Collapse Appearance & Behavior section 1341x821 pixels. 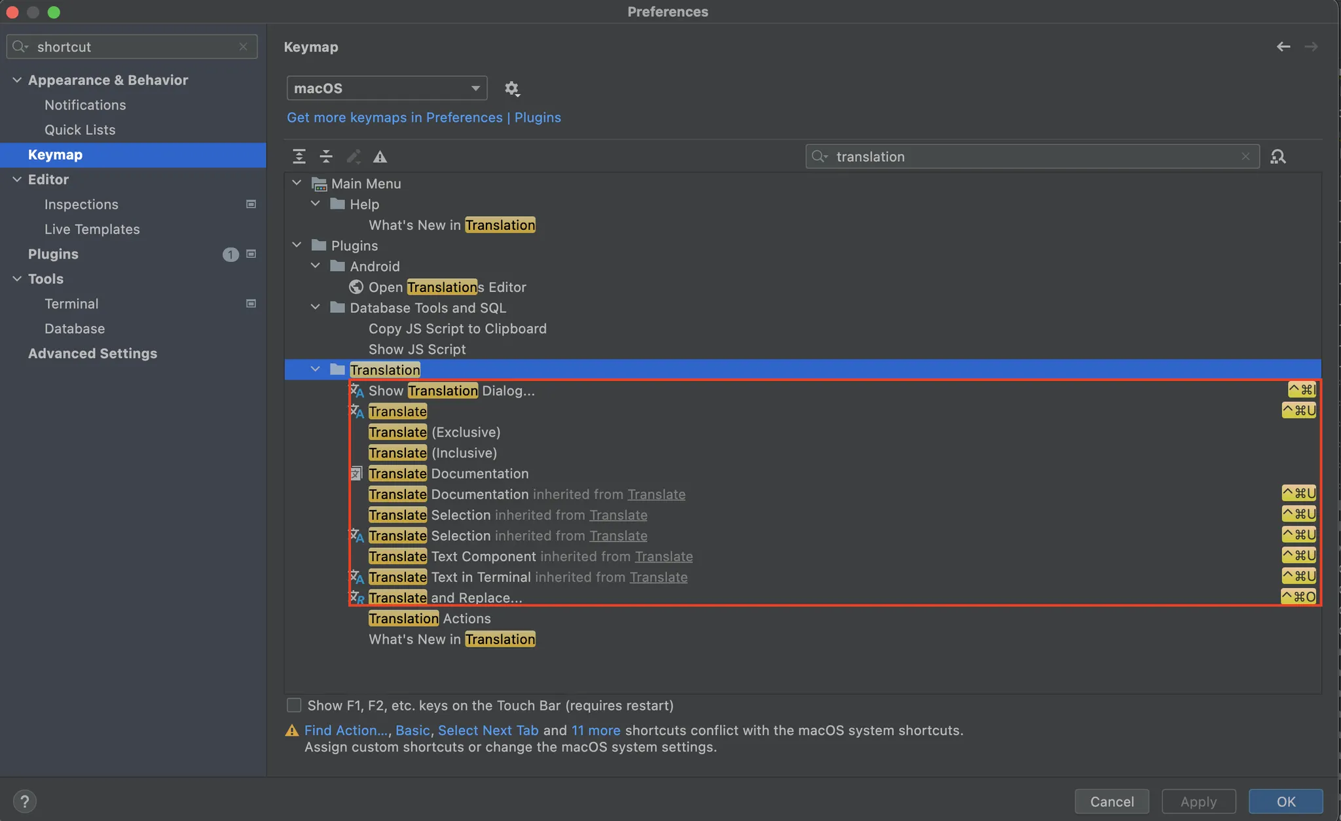17,80
